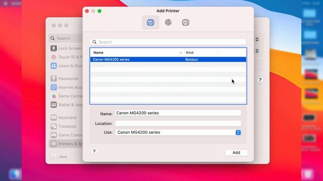Edit the printer Name text field
The image size is (323, 181).
(178, 113)
